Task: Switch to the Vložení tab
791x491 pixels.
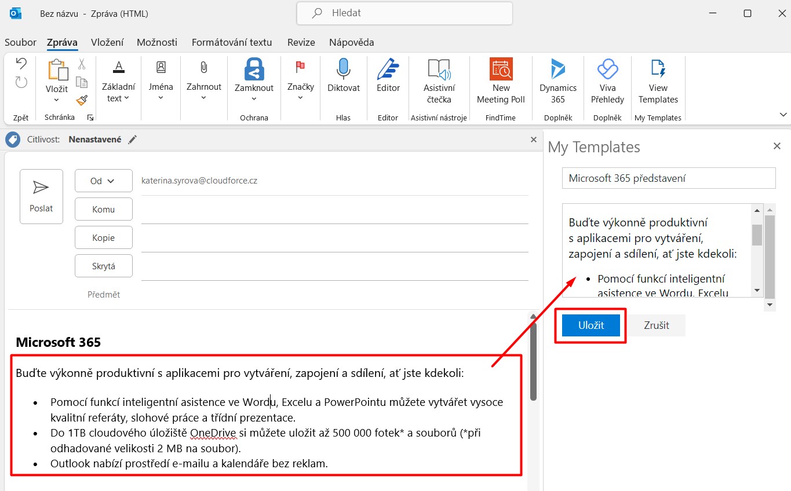Action: click(x=107, y=42)
